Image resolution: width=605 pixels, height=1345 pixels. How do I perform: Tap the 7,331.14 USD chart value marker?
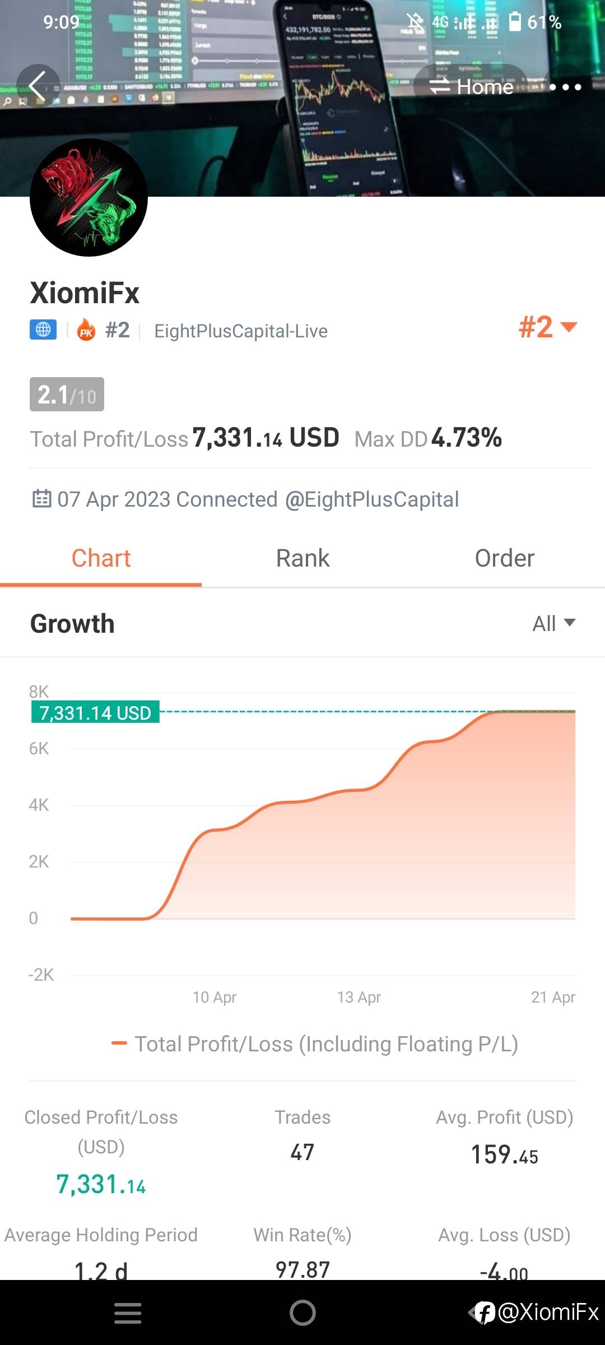coord(95,712)
